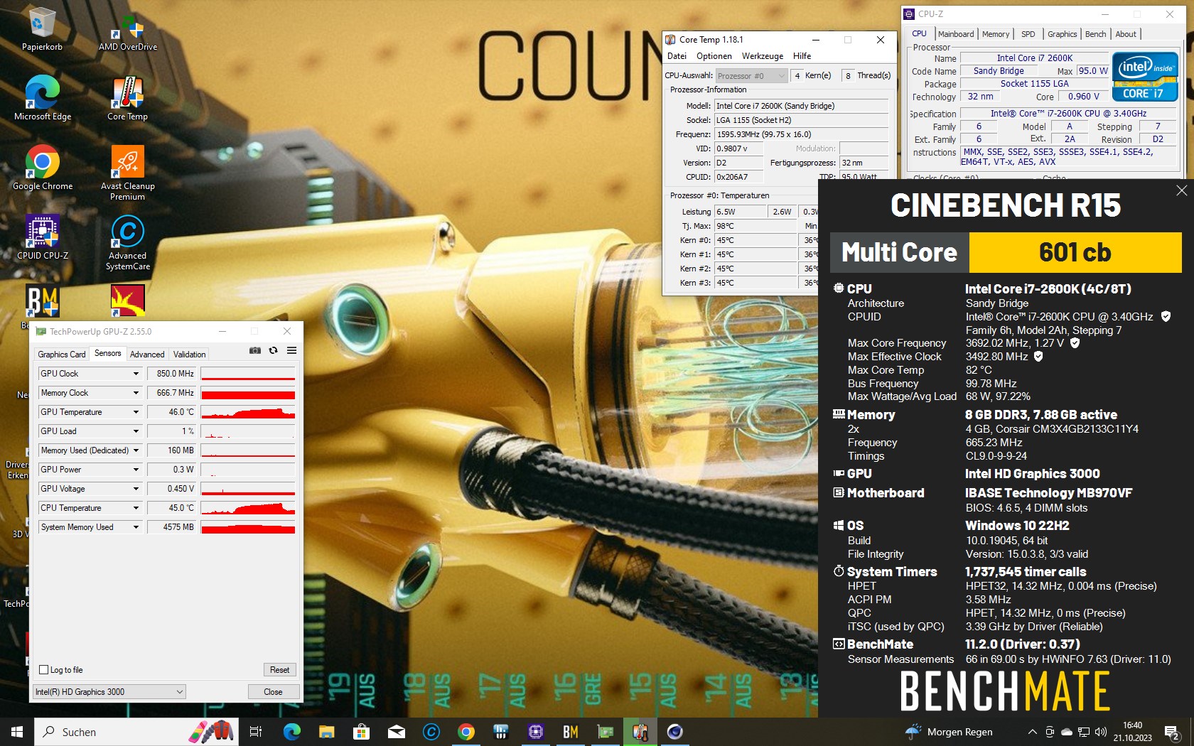Open Core Temp Prozessor #0 dropdown
The width and height of the screenshot is (1194, 746).
tap(751, 75)
